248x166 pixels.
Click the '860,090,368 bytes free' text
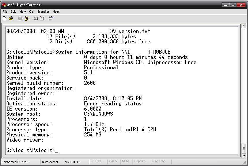click(118, 42)
